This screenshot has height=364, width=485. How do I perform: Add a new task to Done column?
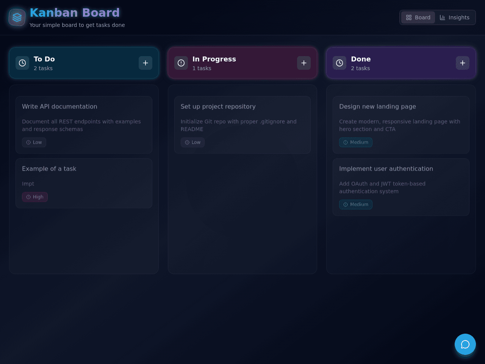pyautogui.click(x=463, y=63)
